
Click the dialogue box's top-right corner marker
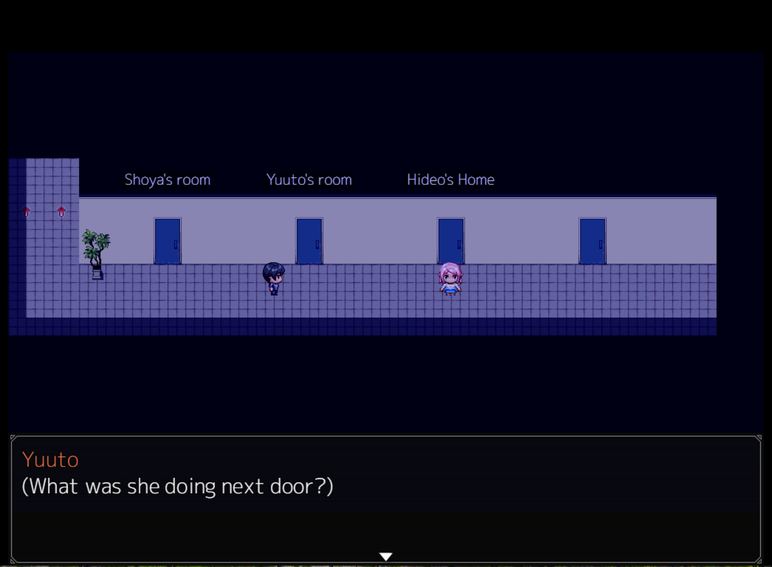(758, 438)
